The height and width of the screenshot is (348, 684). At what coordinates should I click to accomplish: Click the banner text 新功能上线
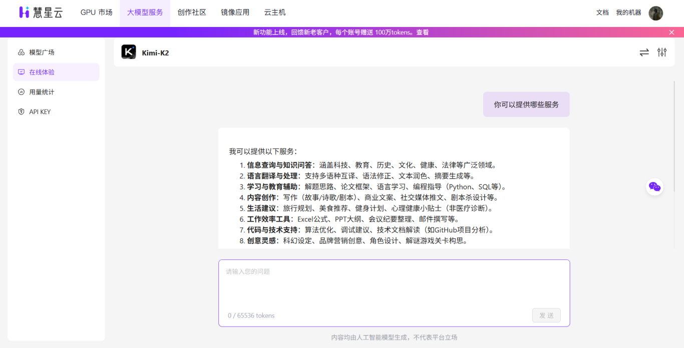270,32
